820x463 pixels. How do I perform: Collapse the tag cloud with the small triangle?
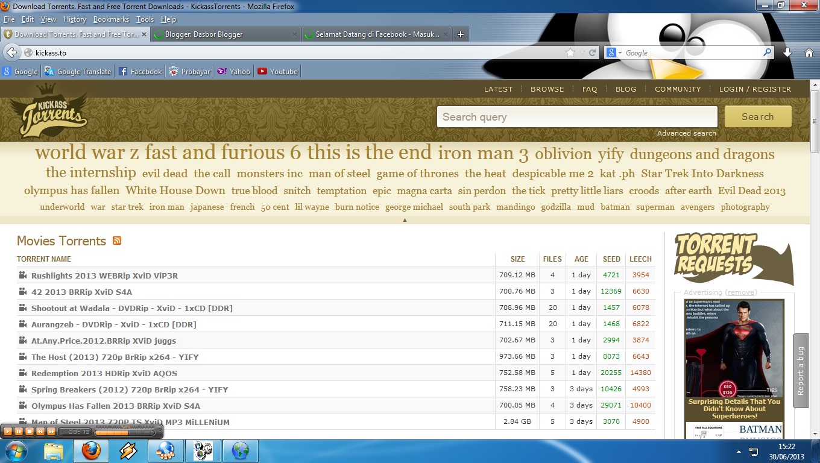[x=405, y=220]
